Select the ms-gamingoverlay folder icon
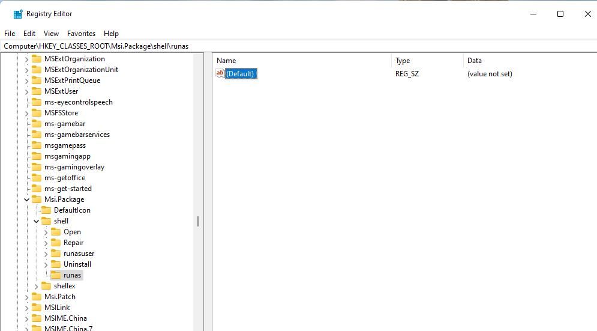This screenshot has width=597, height=331. pyautogui.click(x=37, y=166)
